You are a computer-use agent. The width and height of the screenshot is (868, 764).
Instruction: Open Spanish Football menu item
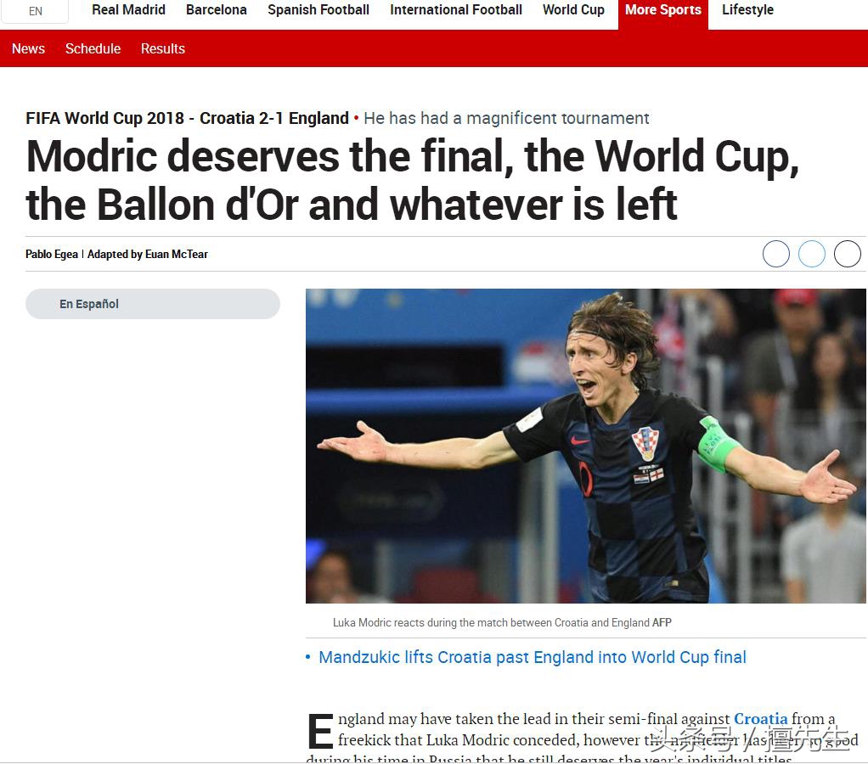(x=318, y=10)
